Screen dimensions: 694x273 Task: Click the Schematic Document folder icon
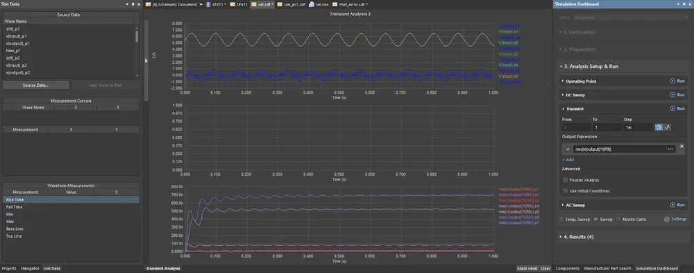149,4
